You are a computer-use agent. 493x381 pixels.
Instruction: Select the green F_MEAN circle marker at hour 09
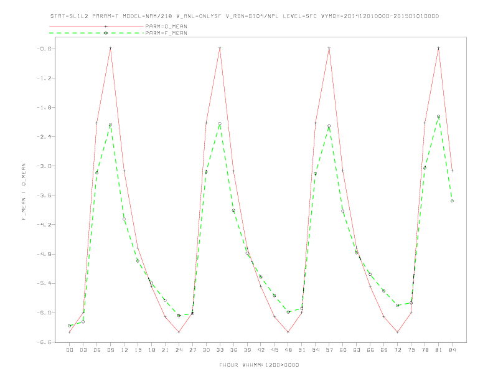(110, 125)
